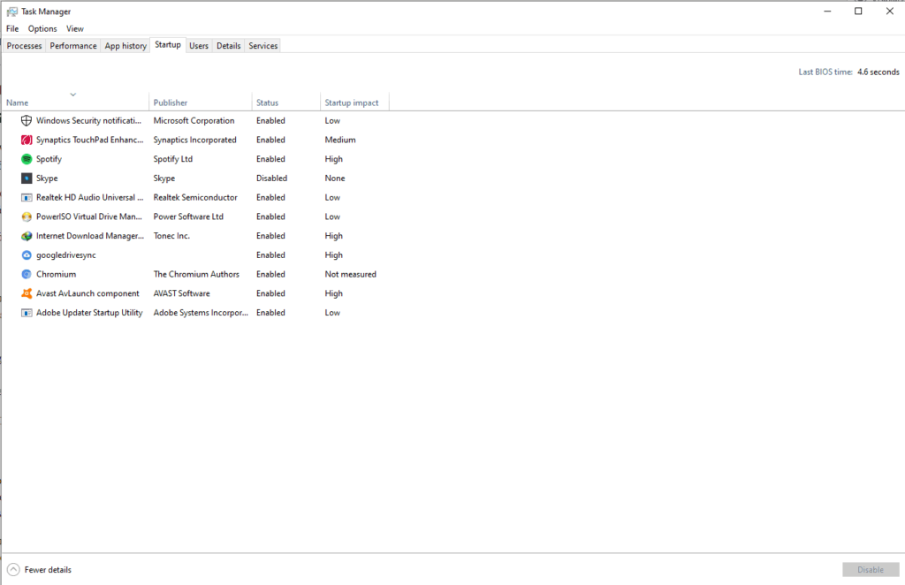This screenshot has height=585, width=905.
Task: Click the Not measured impact value
Action: (x=350, y=274)
